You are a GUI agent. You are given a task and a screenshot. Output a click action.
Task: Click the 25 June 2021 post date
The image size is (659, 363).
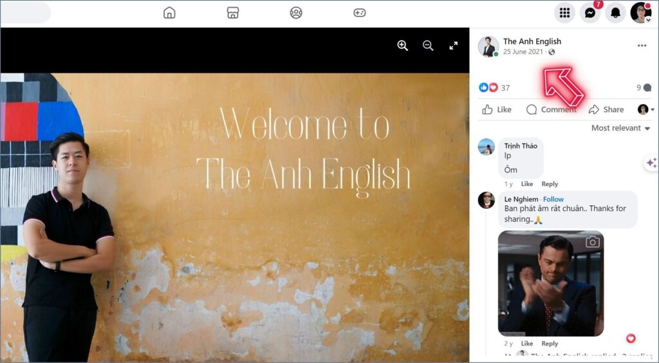point(523,51)
